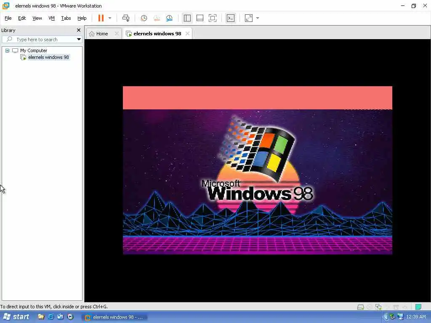The width and height of the screenshot is (431, 323).
Task: Click the safely remove hardware tray icon
Action: click(x=392, y=317)
